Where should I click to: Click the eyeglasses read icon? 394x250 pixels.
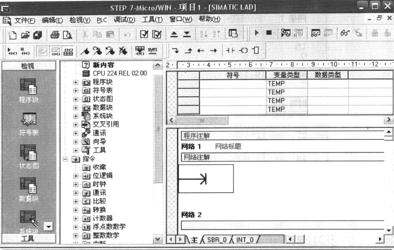pyautogui.click(x=345, y=33)
